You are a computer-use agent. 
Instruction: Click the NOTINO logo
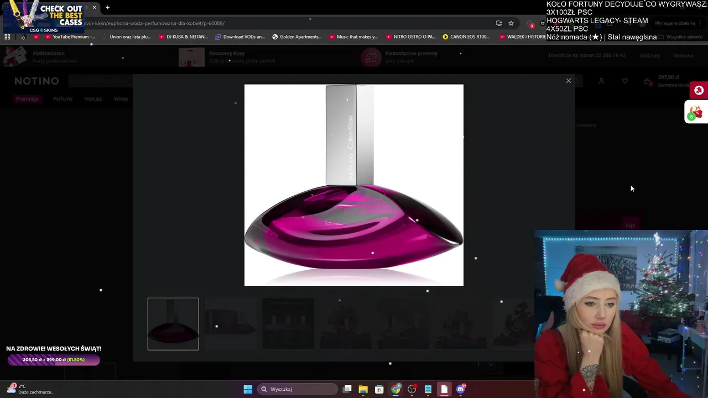(x=37, y=81)
